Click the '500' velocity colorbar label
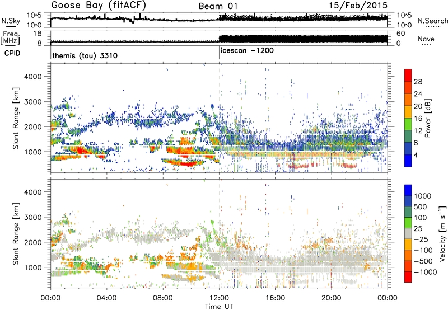This screenshot has width=448, height=310. pyautogui.click(x=421, y=206)
